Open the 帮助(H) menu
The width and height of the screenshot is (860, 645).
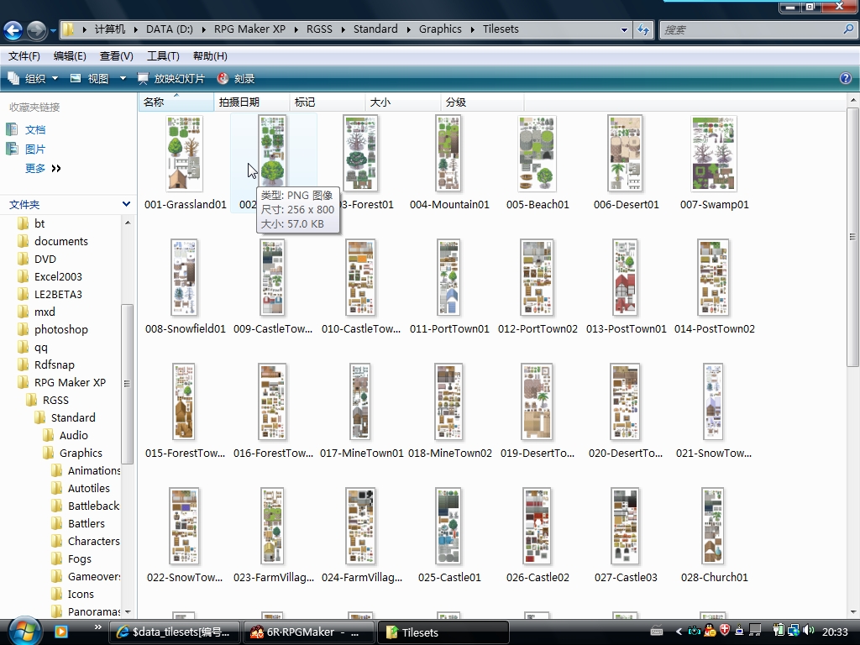pos(210,56)
